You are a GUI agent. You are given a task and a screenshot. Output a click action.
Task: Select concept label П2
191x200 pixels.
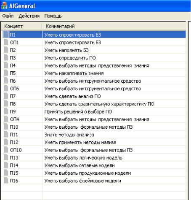(13, 50)
